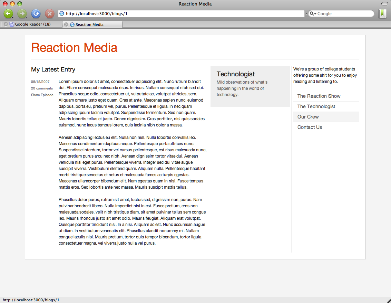This screenshot has height=303, width=391.
Task: Click the paragraph starting 'Aenean adipiscing lectus'
Action: pyautogui.click(x=133, y=162)
